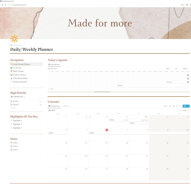Viewport: 191px width, 184px height.
Task: Add a new item under High Priority
Action: [13, 108]
